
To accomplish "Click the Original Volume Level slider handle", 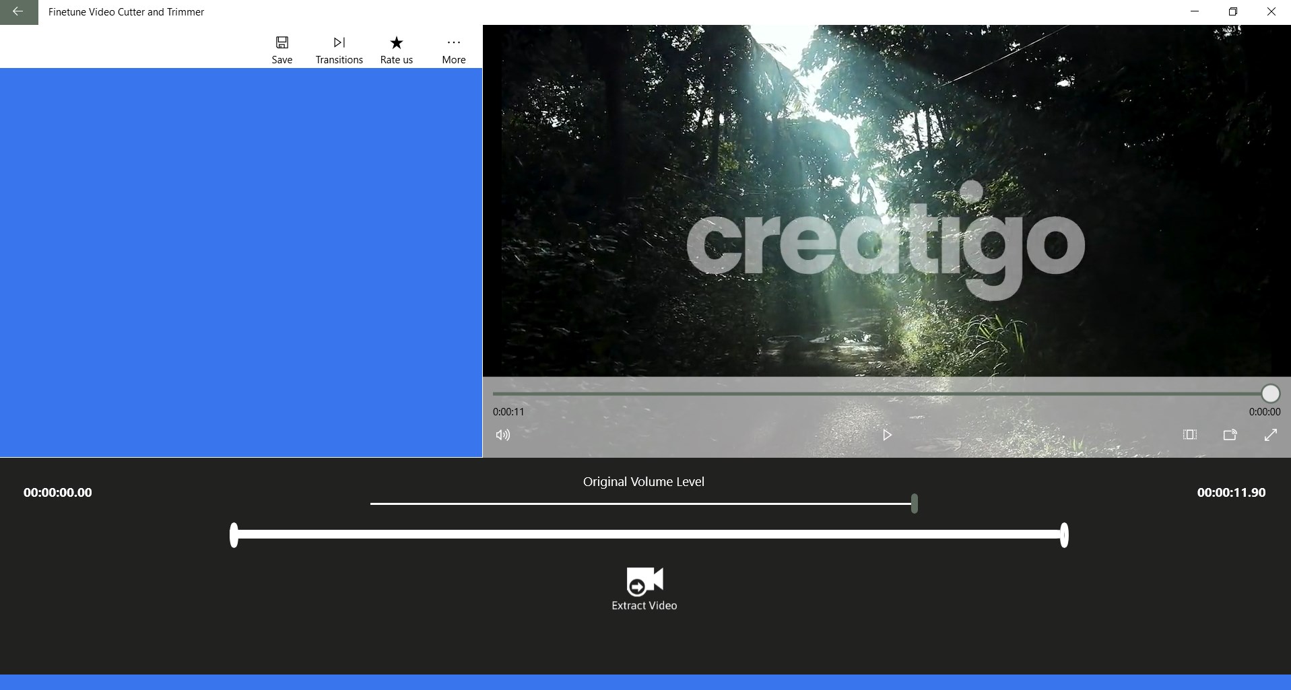I will coord(913,503).
